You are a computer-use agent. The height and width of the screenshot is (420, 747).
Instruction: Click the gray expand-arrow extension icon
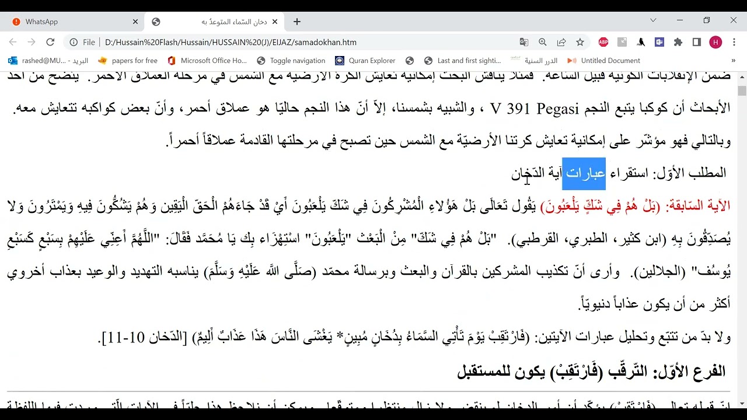[622, 42]
